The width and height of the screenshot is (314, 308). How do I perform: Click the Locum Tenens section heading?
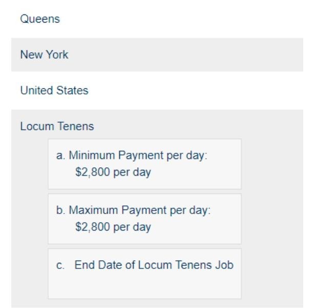57,126
